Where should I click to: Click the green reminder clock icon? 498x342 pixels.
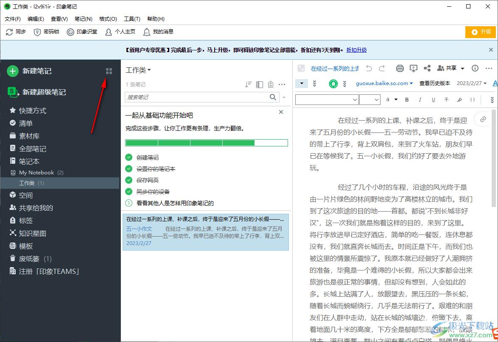tap(333, 84)
